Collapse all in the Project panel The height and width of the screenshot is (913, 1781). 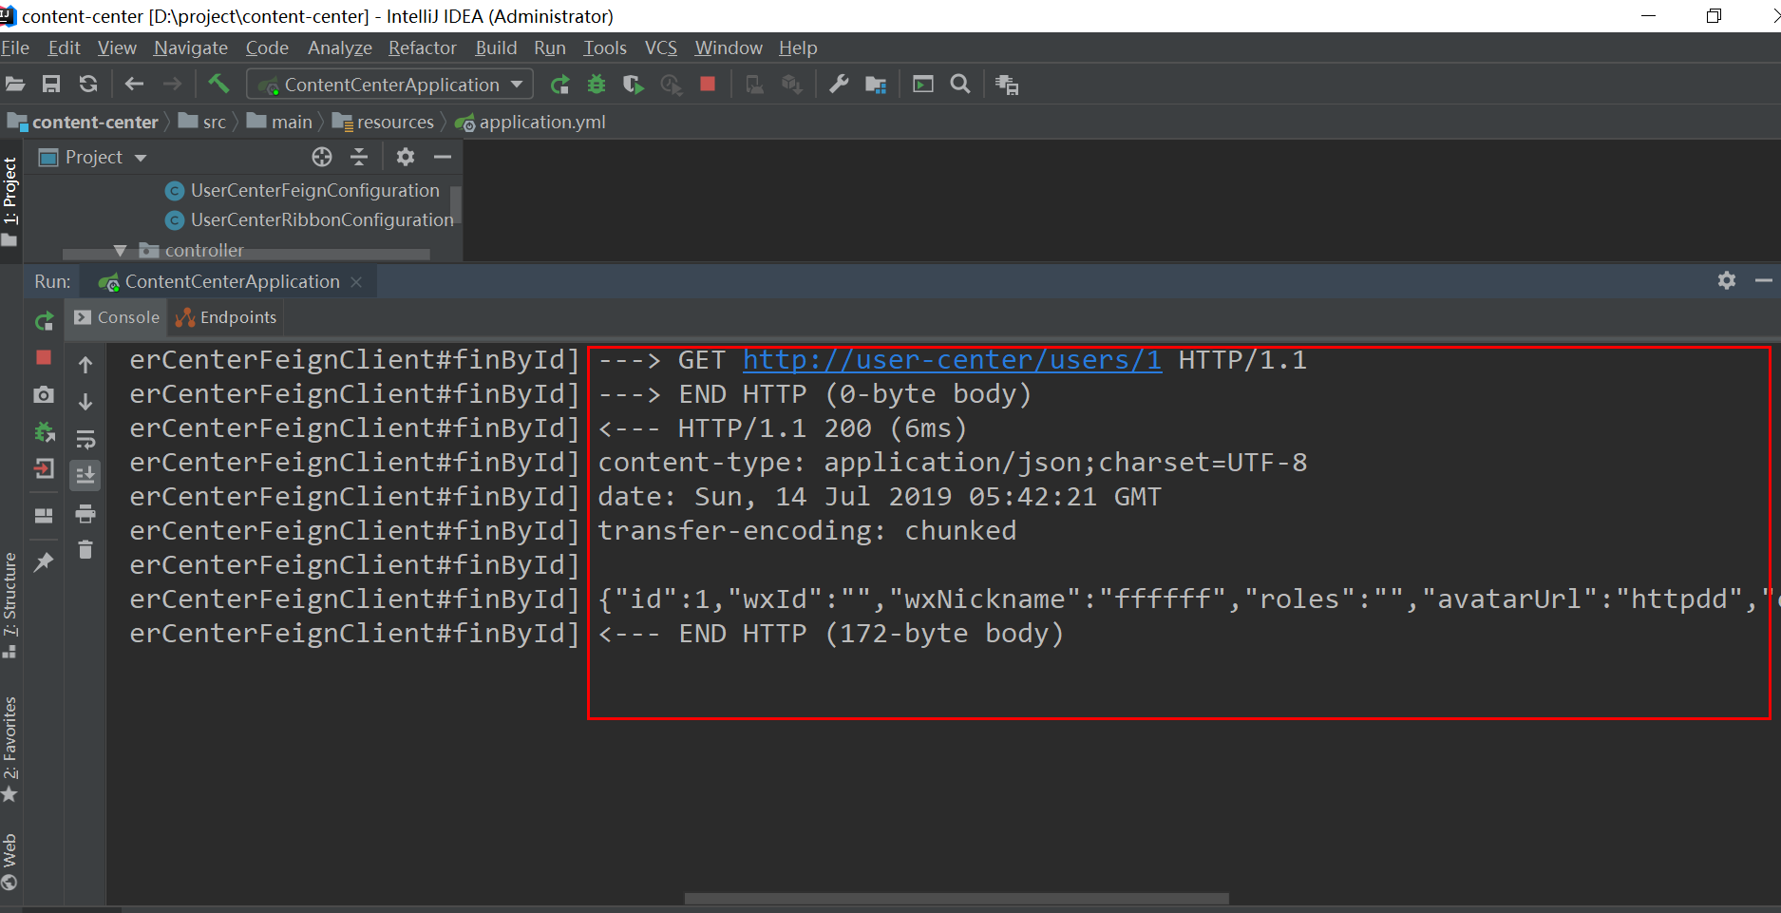tap(359, 157)
